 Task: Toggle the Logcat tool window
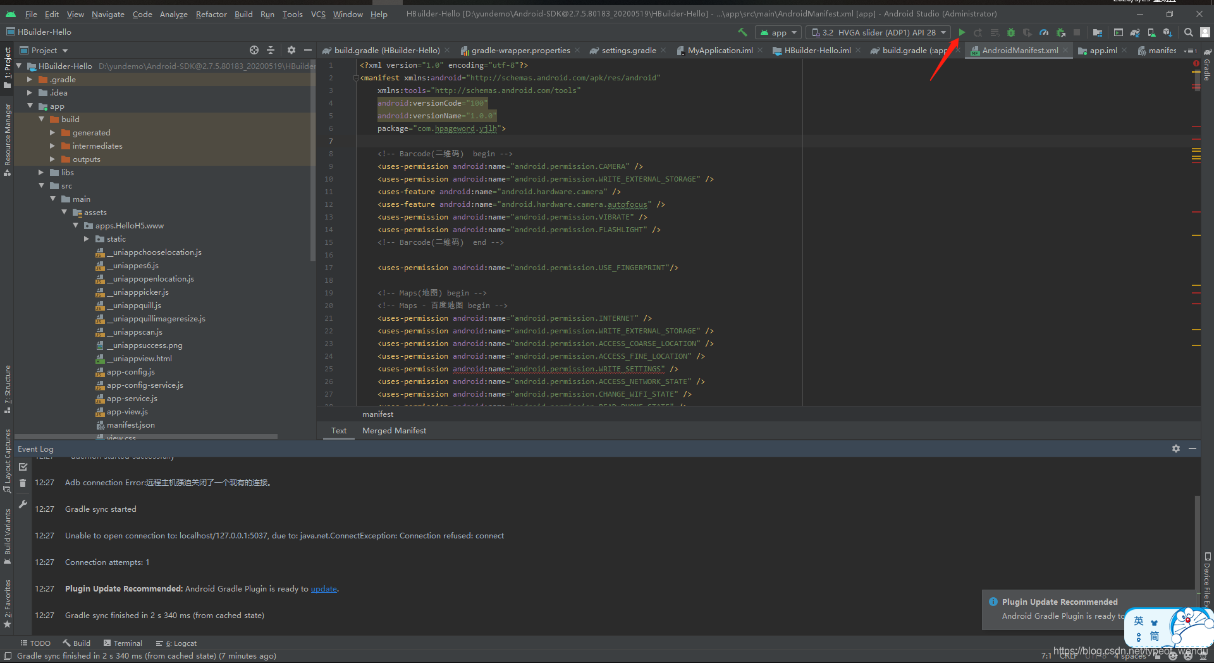[x=176, y=643]
